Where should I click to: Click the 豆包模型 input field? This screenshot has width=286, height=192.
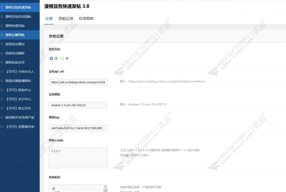click(78, 105)
